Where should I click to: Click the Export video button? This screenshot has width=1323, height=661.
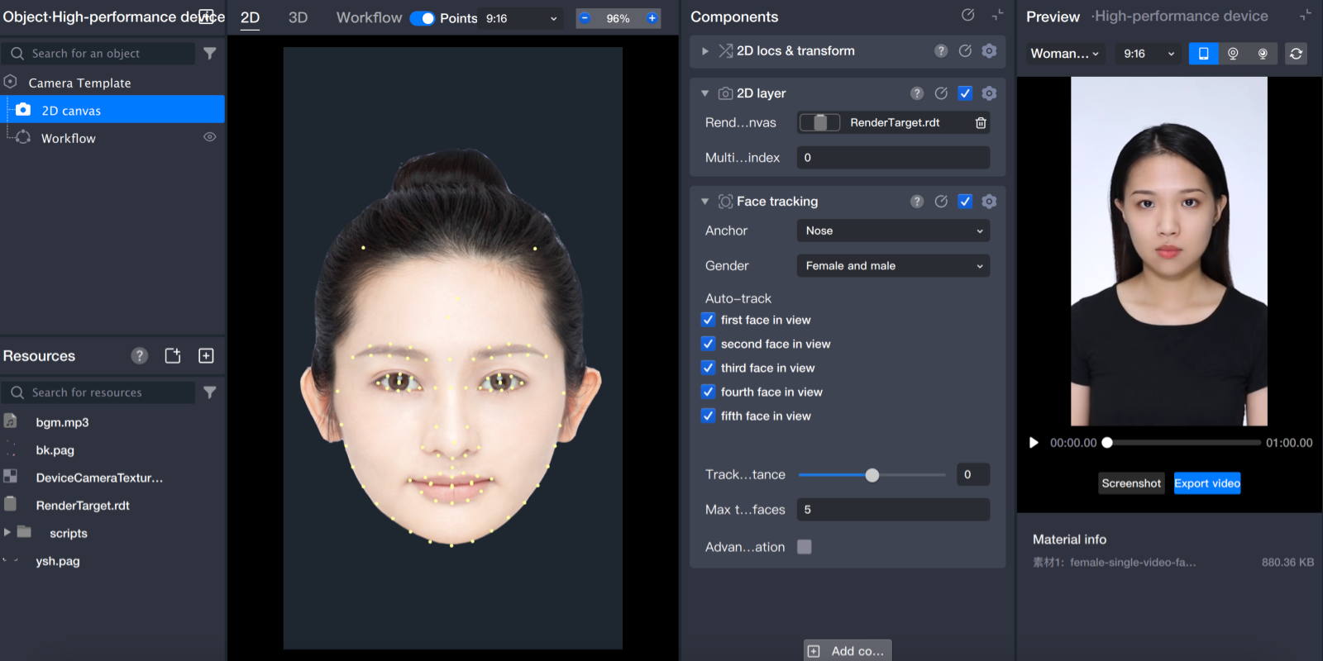[1206, 483]
